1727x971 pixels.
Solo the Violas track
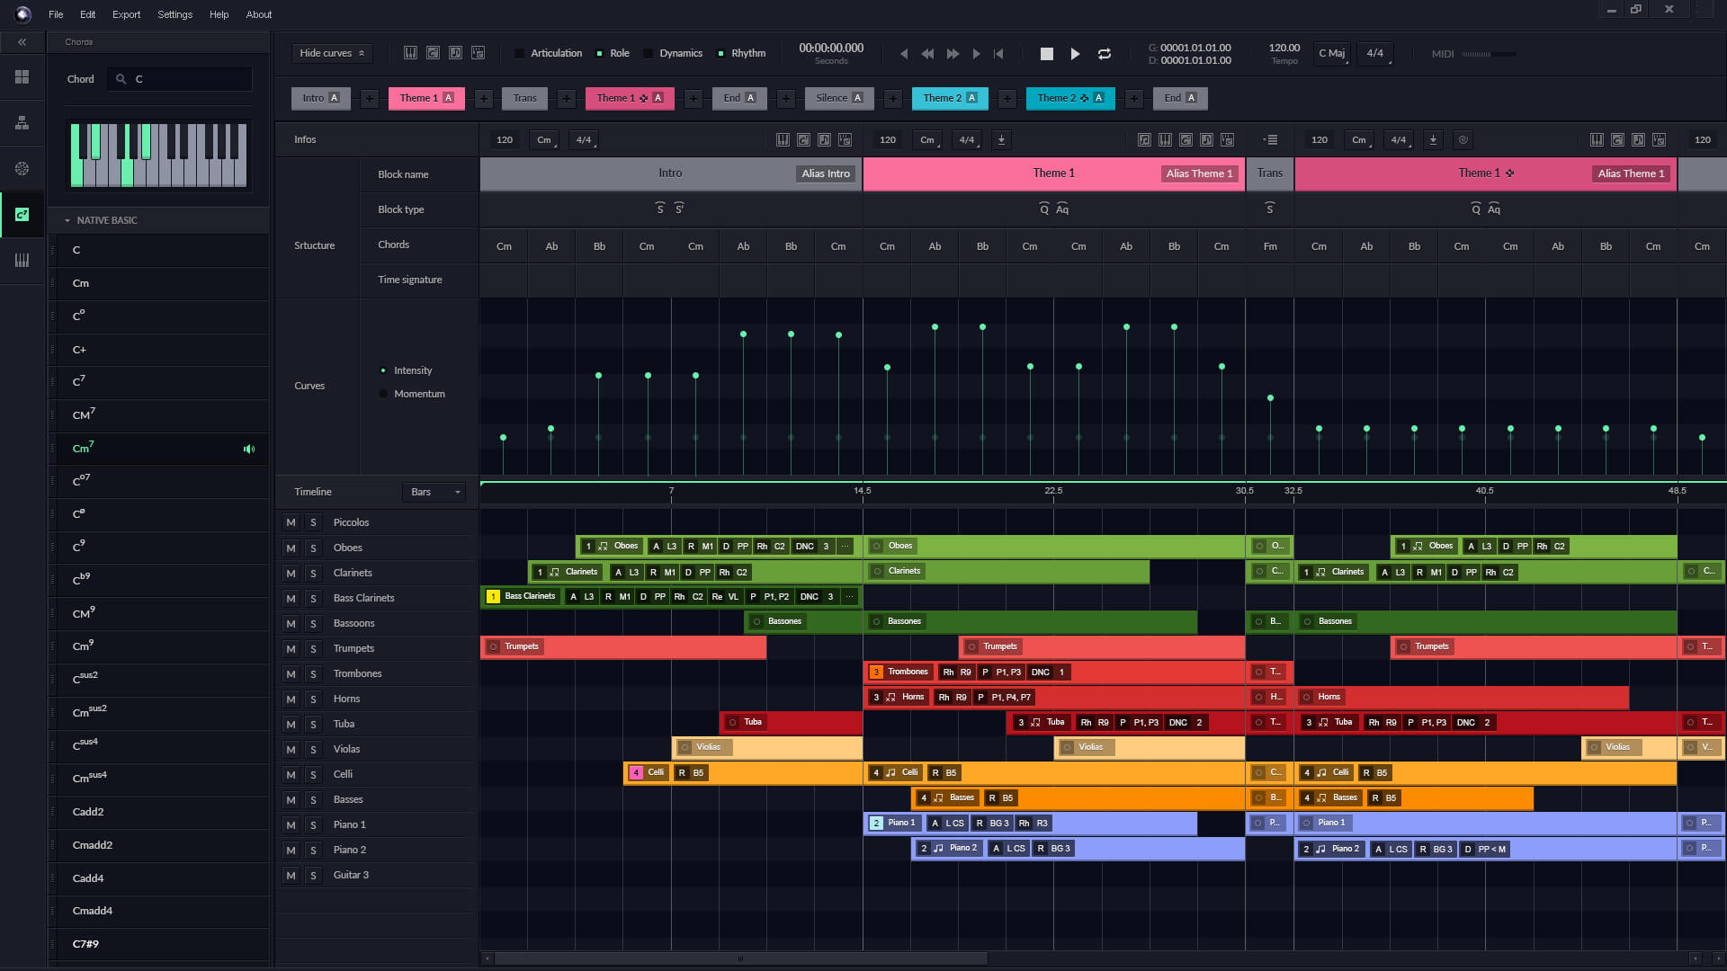(313, 749)
